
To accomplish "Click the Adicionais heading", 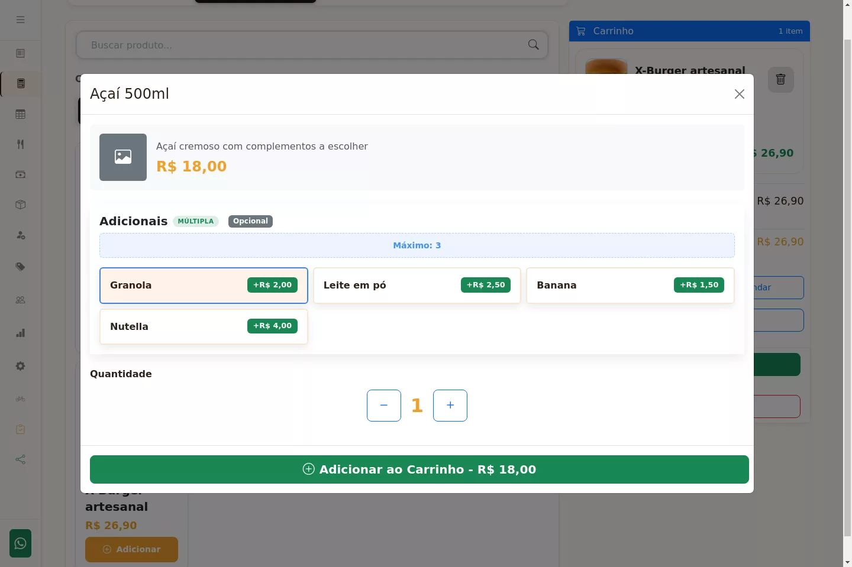I will click(134, 221).
